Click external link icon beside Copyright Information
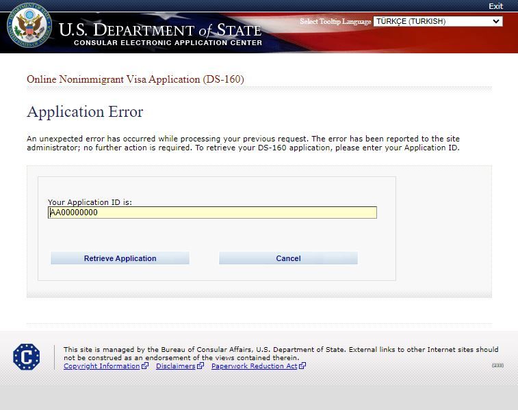Screen dimensions: 518x410 tap(144, 366)
